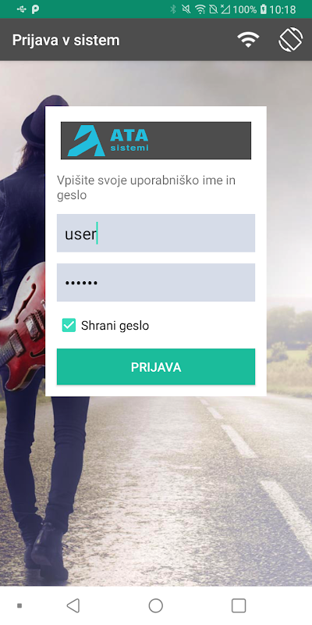
Task: Open recent apps with square button
Action: pyautogui.click(x=239, y=605)
